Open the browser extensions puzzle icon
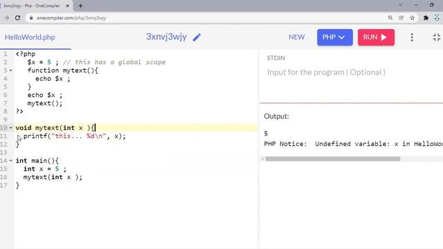 [x=426, y=18]
